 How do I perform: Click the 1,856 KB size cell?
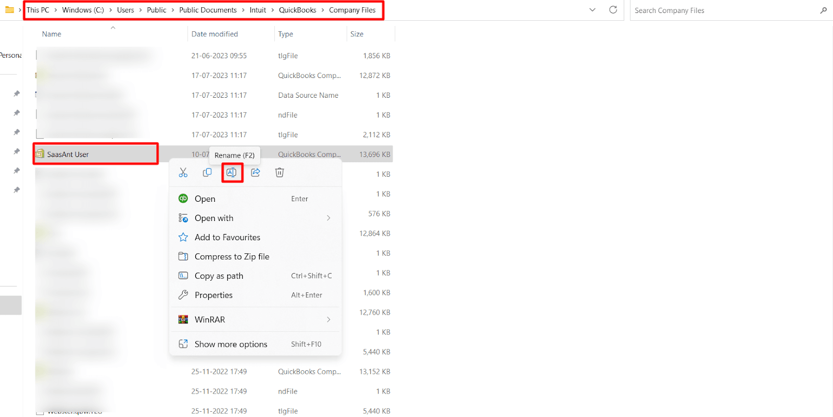[376, 56]
